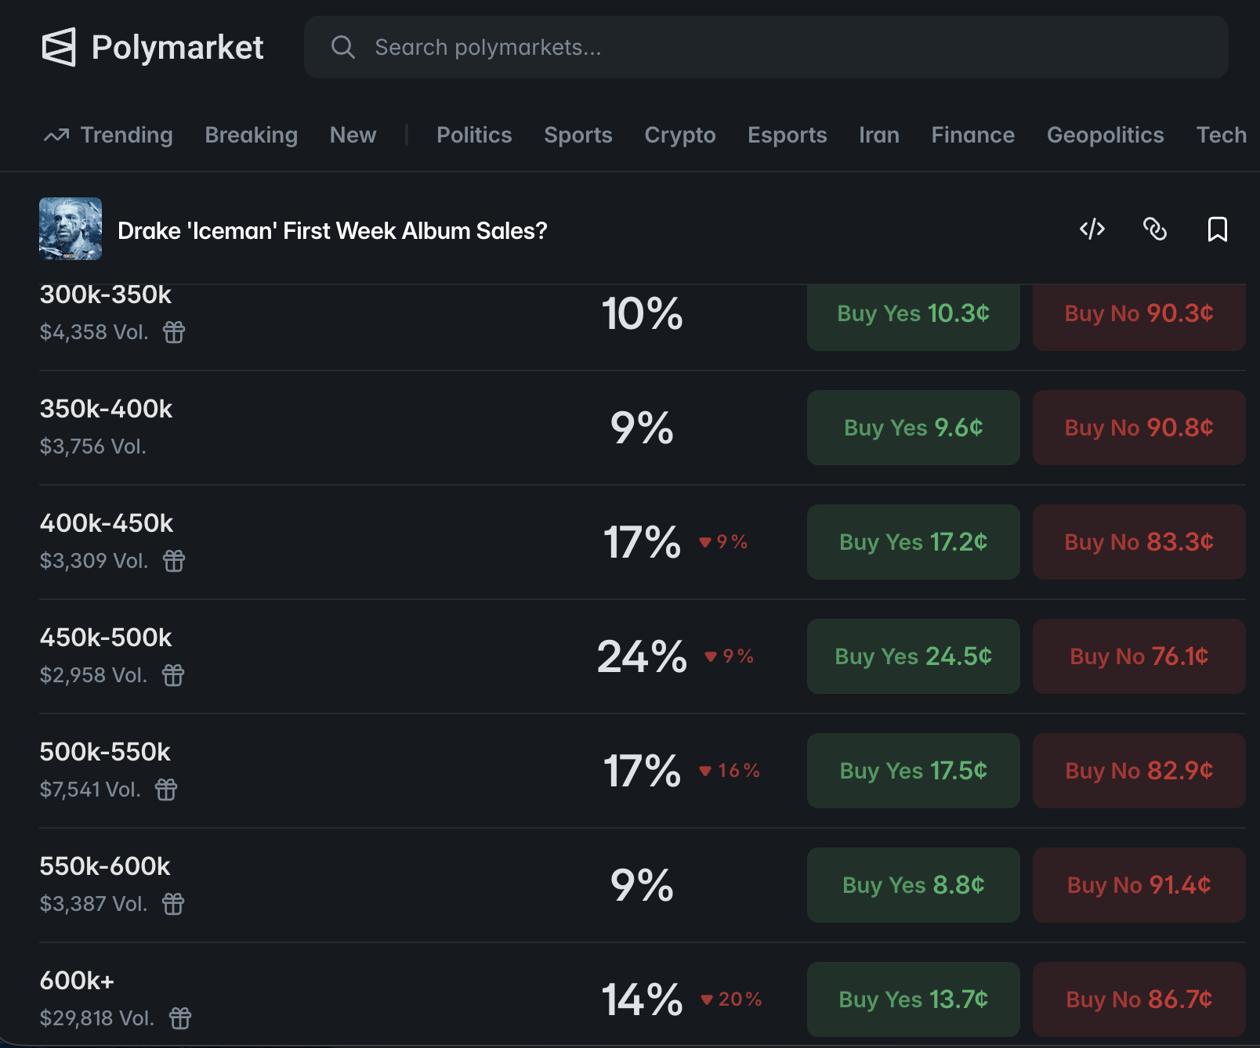The height and width of the screenshot is (1048, 1260).
Task: Click the Polymarket wordmark
Action: point(178,48)
